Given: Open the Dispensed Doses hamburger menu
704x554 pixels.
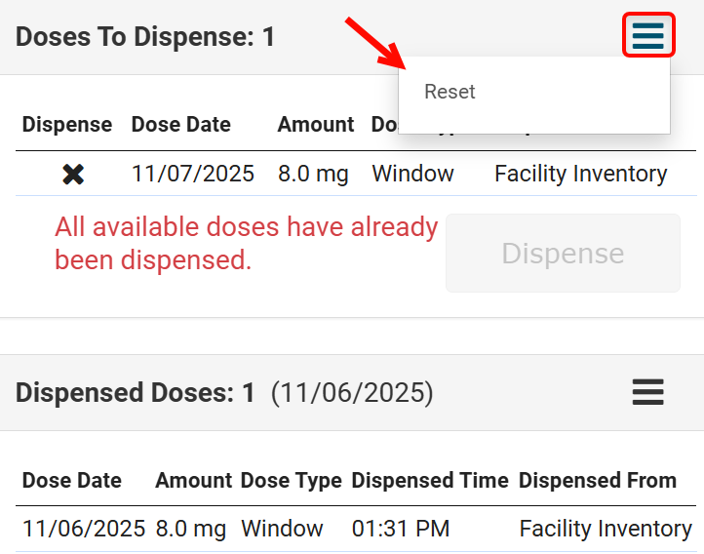Looking at the screenshot, I should pos(647,392).
